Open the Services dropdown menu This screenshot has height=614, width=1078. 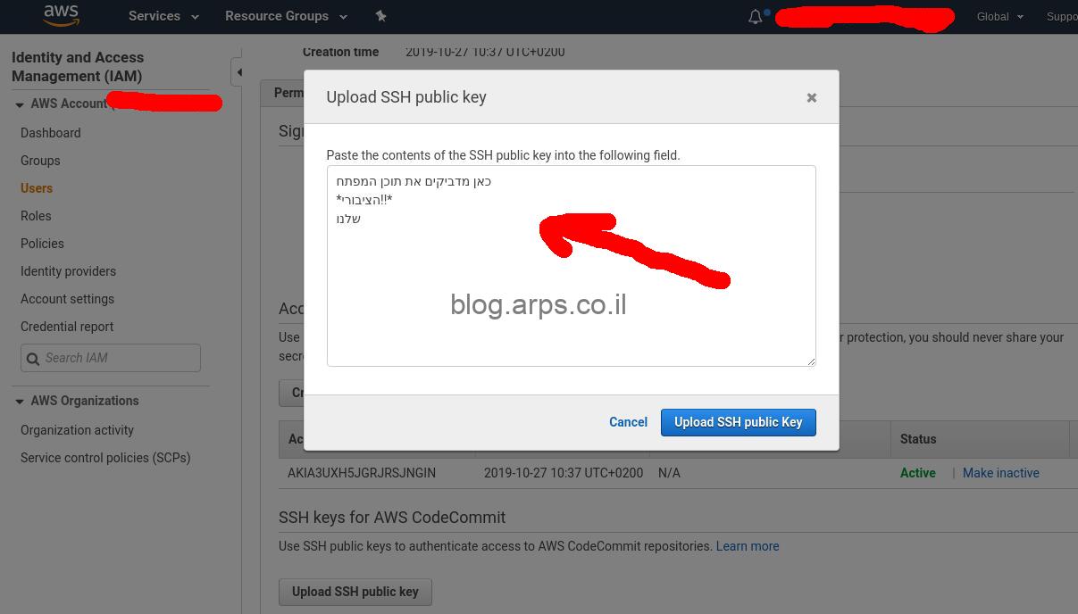coord(163,16)
